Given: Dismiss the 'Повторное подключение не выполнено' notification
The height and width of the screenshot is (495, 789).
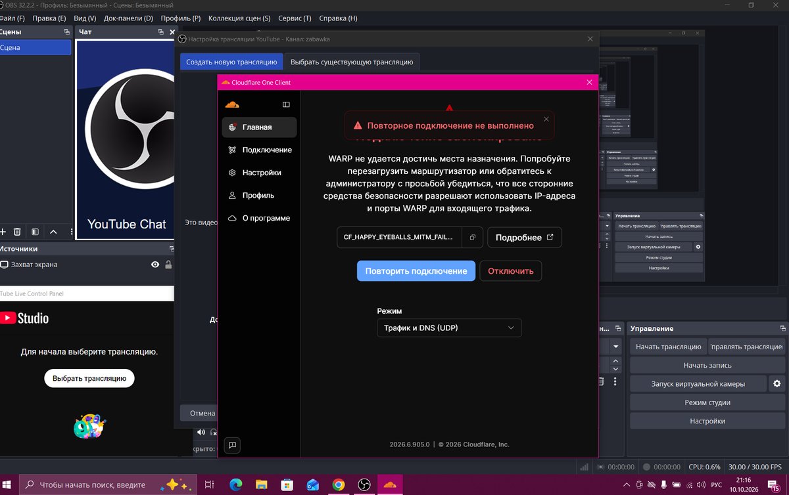Looking at the screenshot, I should pos(546,120).
